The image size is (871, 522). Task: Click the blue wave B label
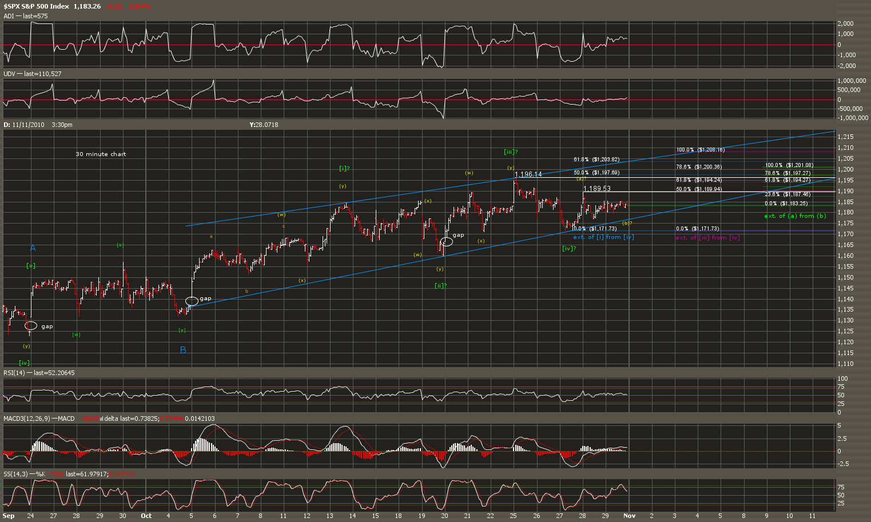click(183, 350)
